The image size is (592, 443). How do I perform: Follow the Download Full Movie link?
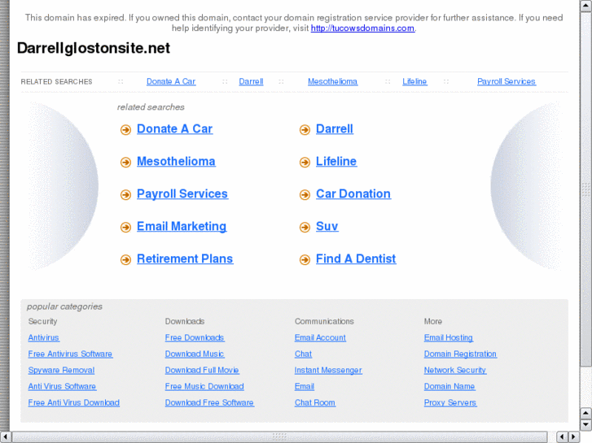(x=202, y=371)
